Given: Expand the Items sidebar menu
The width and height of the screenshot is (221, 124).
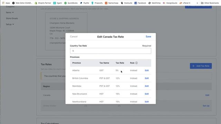Looking at the screenshot, I should click(x=10, y=12).
